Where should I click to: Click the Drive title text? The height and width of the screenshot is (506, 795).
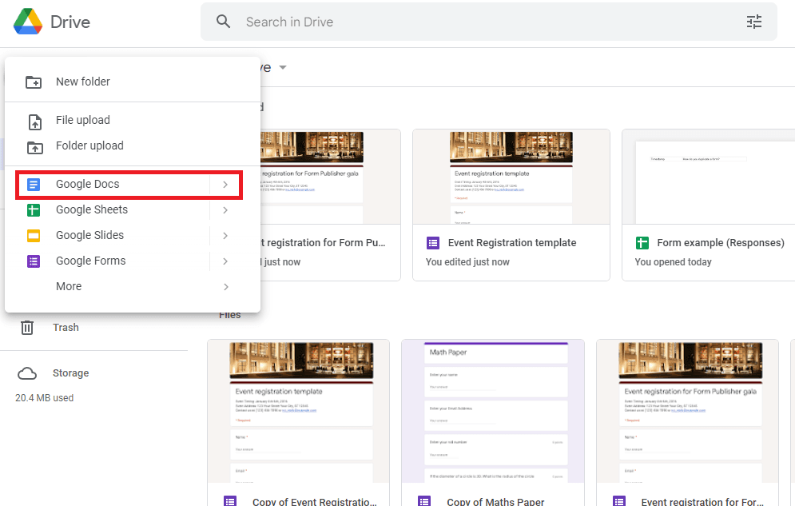[70, 22]
